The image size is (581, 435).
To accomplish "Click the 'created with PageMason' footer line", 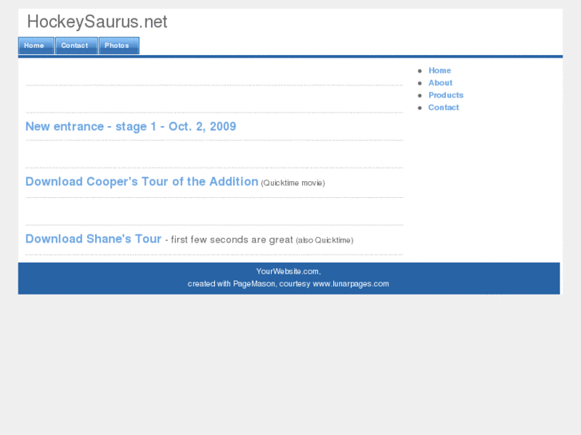I will pos(289,284).
